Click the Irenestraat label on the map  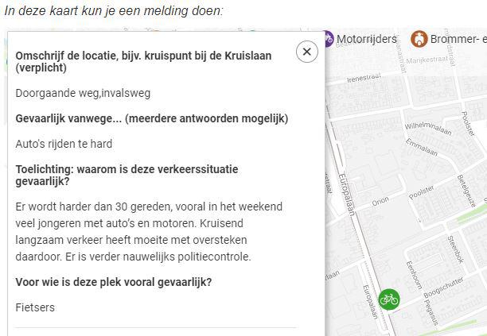[x=364, y=78]
